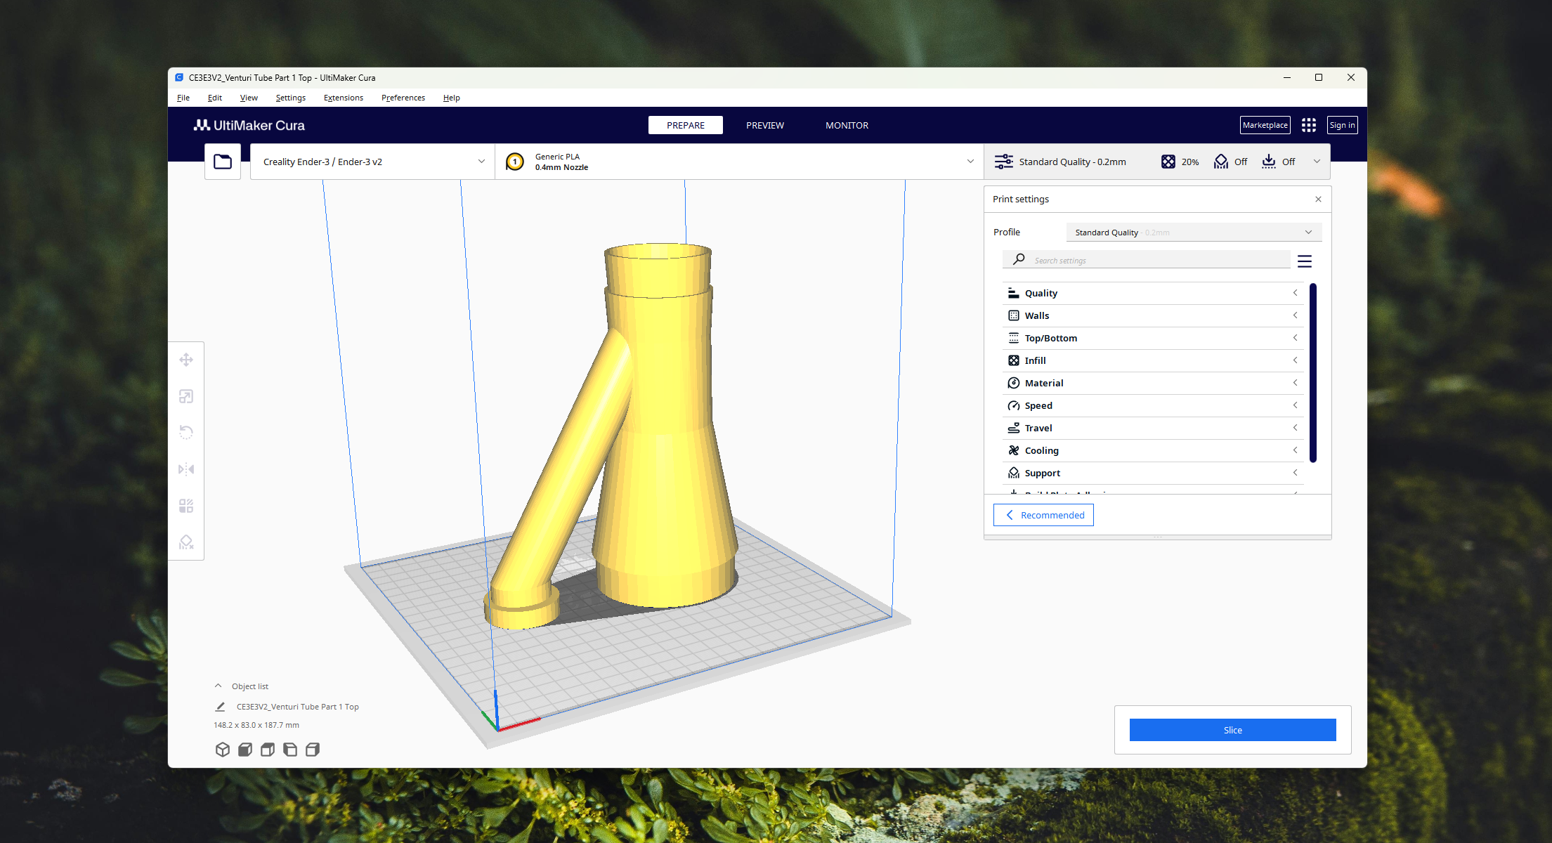The image size is (1552, 843).
Task: Click the infill 20% icon in summary bar
Action: pos(1168,162)
